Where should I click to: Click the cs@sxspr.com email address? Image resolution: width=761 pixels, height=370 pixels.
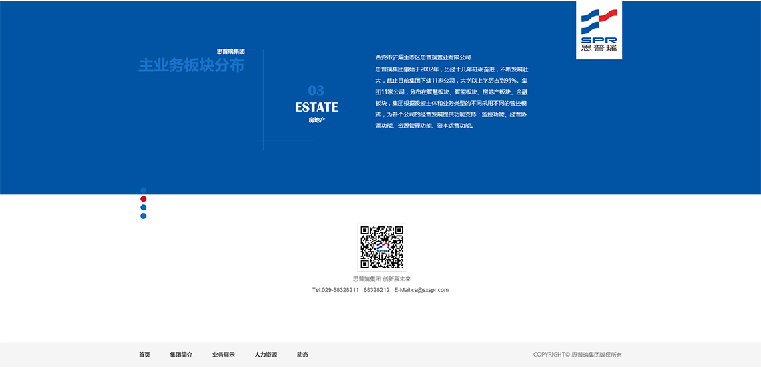pos(430,290)
